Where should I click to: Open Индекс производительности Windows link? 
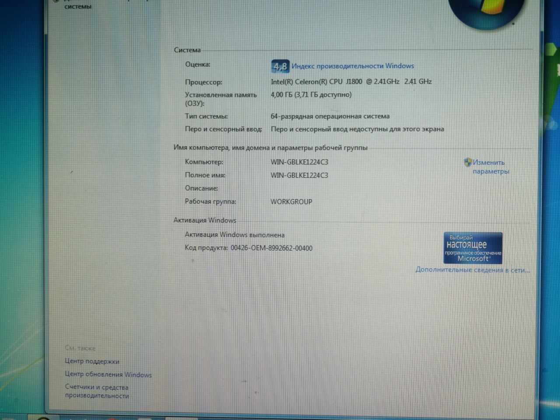353,66
